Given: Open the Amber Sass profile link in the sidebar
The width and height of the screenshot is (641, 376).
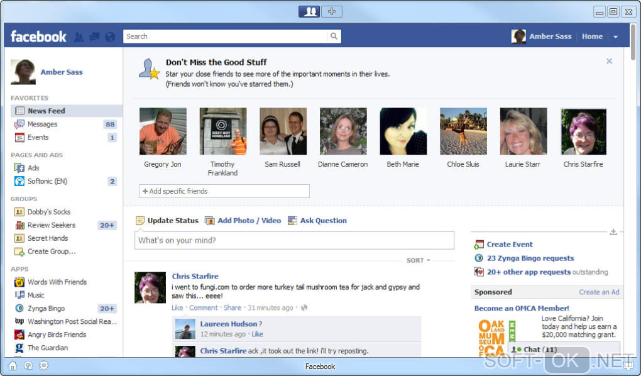Looking at the screenshot, I should (x=62, y=72).
